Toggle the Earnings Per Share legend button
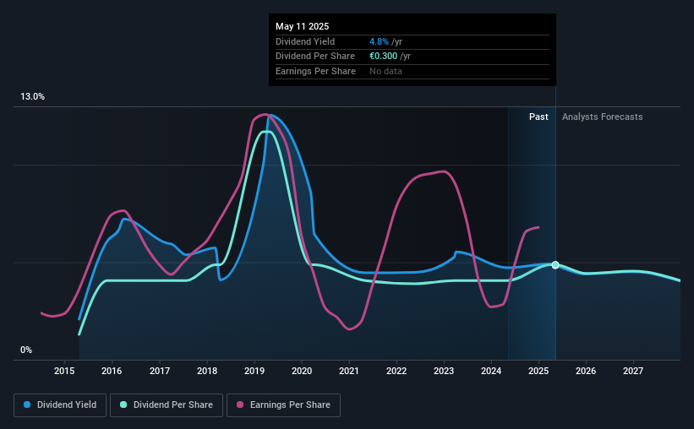The height and width of the screenshot is (429, 694). pyautogui.click(x=283, y=405)
